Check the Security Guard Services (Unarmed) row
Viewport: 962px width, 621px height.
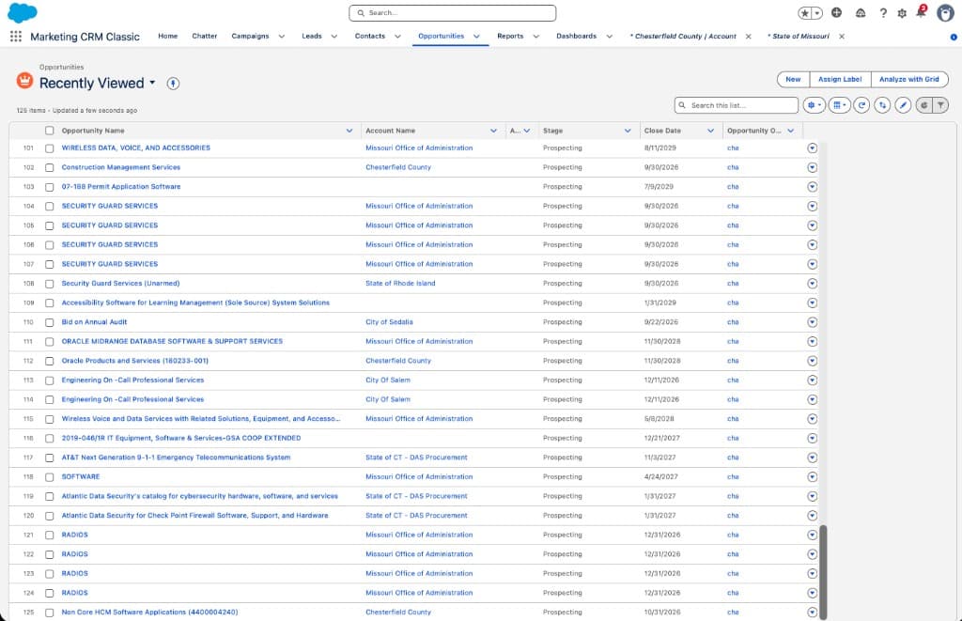coord(50,284)
